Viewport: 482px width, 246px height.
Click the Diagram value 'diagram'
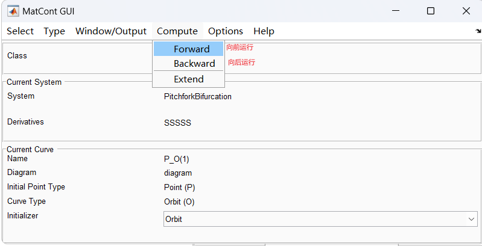178,173
